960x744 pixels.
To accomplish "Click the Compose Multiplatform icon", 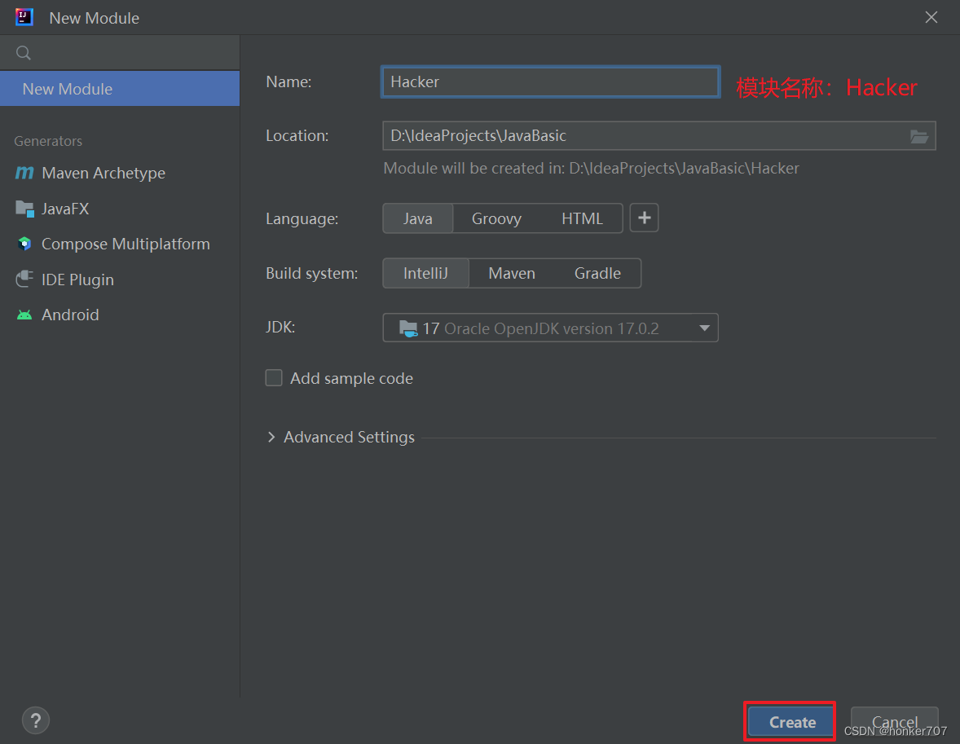I will (24, 244).
